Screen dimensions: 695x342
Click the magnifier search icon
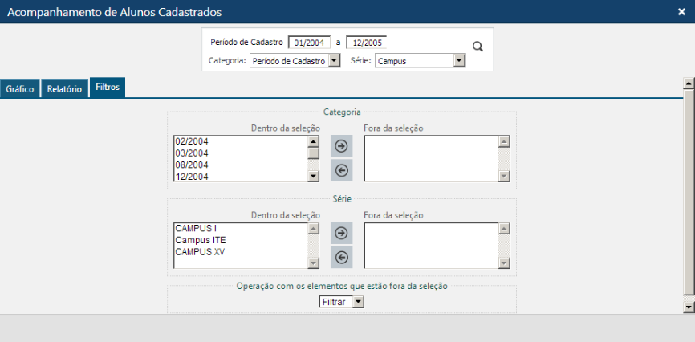coord(478,47)
